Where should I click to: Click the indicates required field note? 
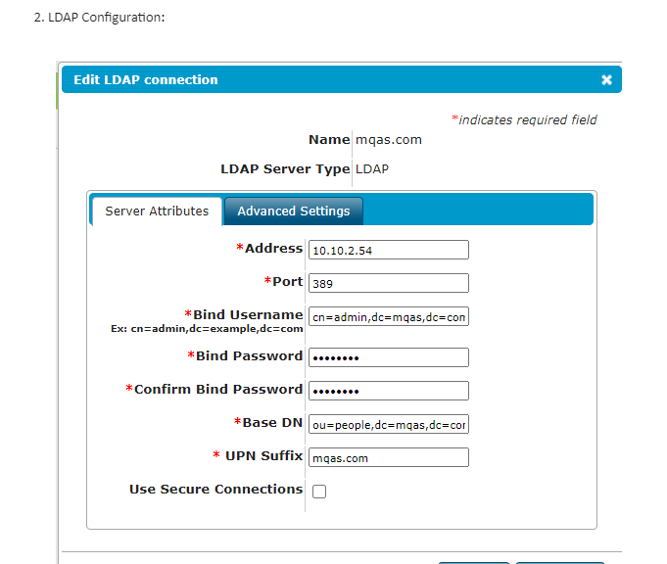[524, 119]
